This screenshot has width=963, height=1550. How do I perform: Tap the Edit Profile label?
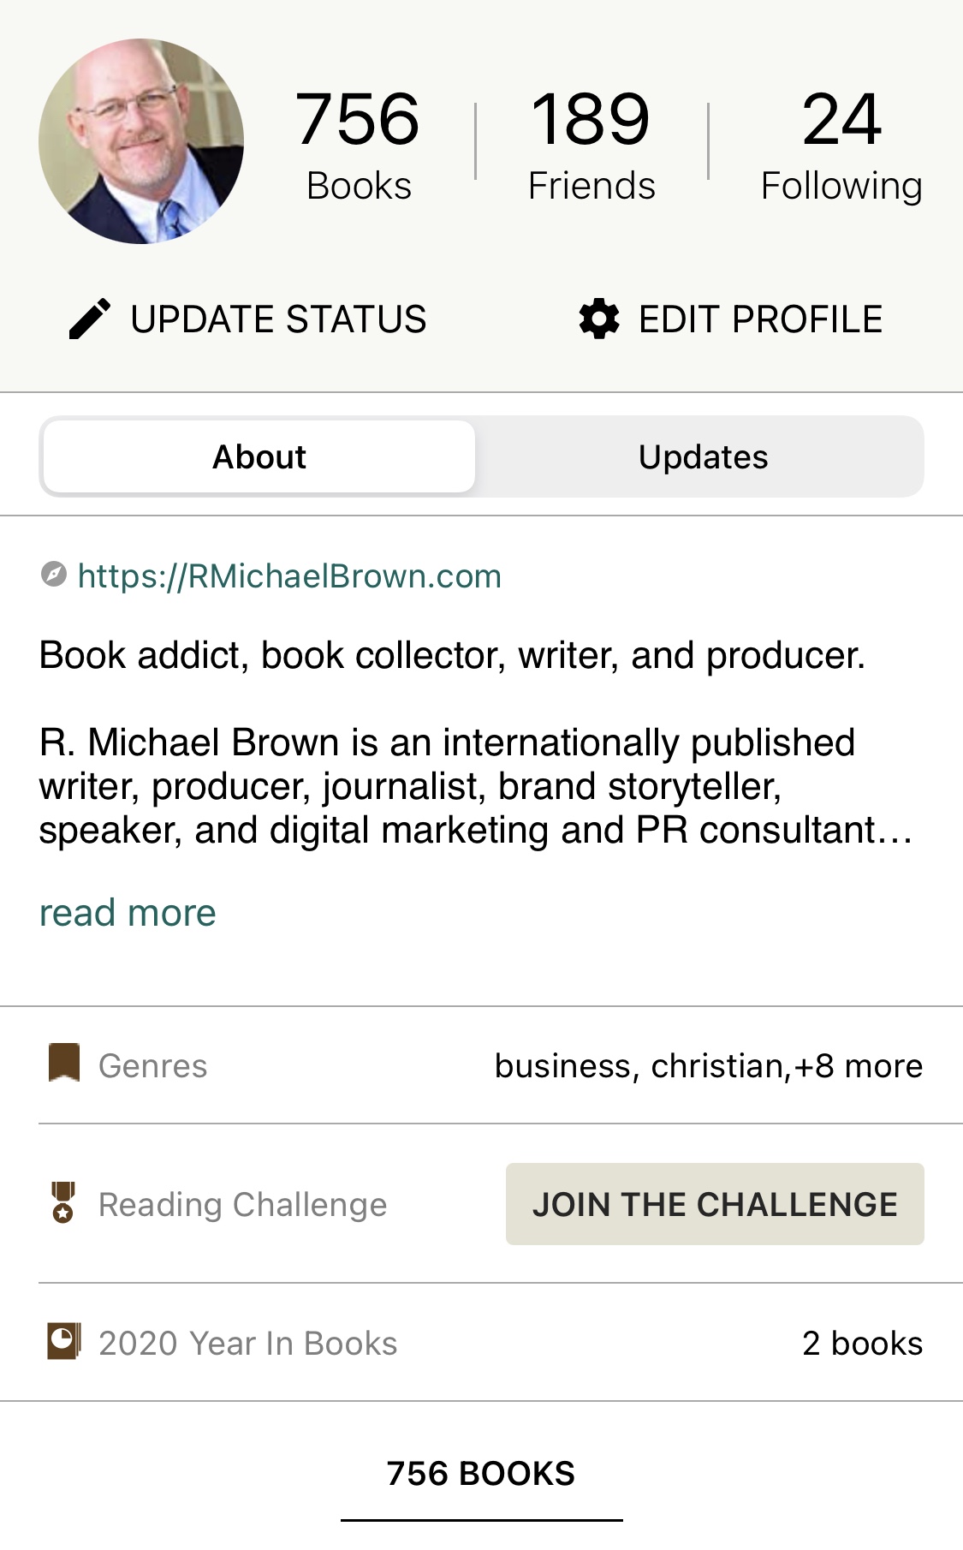click(x=760, y=319)
